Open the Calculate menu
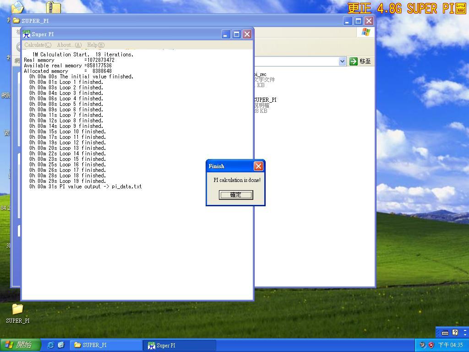Image resolution: width=469 pixels, height=352 pixels. tap(38, 45)
